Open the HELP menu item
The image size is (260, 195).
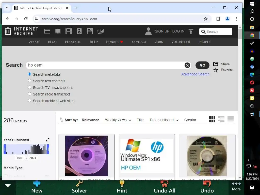(94, 42)
